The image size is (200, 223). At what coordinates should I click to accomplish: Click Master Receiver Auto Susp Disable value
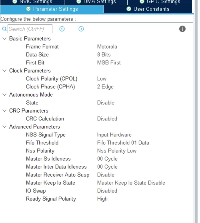click(x=106, y=175)
